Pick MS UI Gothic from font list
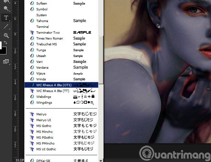The height and width of the screenshot is (162, 211). coord(61,149)
